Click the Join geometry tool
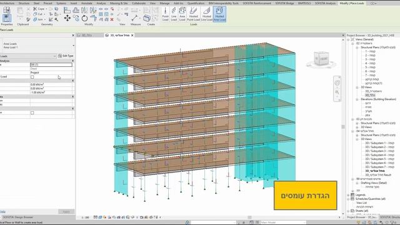Image resolution: width=400 pixels, height=225 pixels. pyautogui.click(x=39, y=19)
